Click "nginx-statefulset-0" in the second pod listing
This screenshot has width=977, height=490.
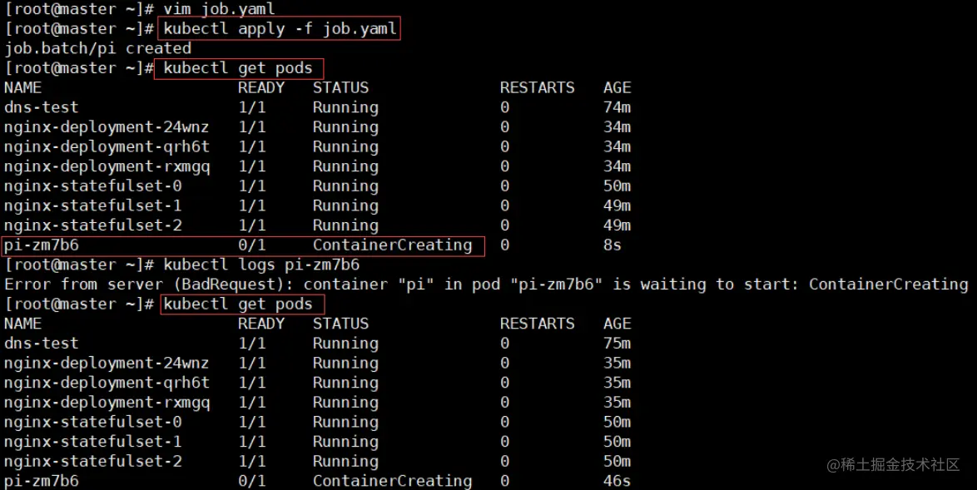[x=93, y=422]
